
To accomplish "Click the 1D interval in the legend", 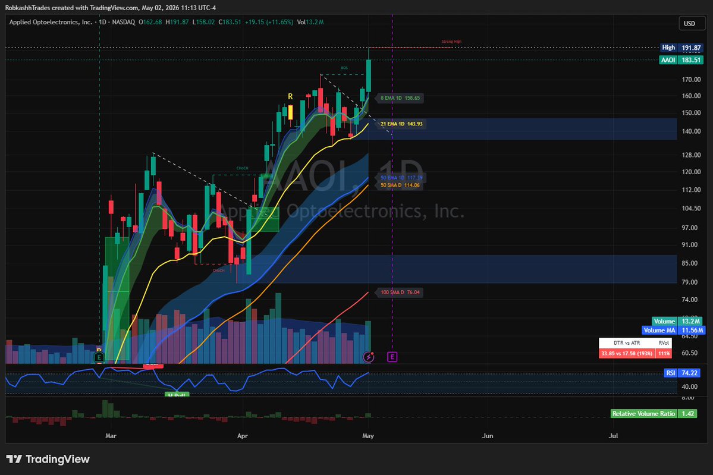I will pyautogui.click(x=102, y=22).
